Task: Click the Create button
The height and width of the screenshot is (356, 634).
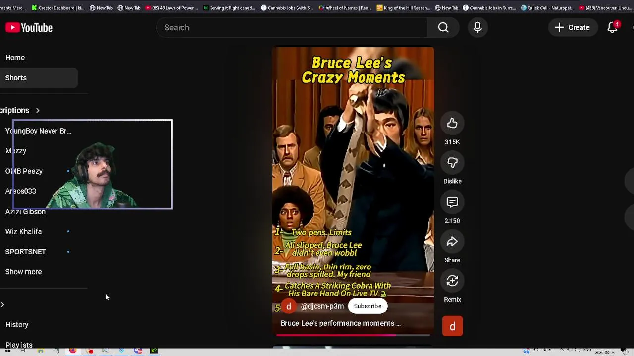Action: tap(572, 27)
